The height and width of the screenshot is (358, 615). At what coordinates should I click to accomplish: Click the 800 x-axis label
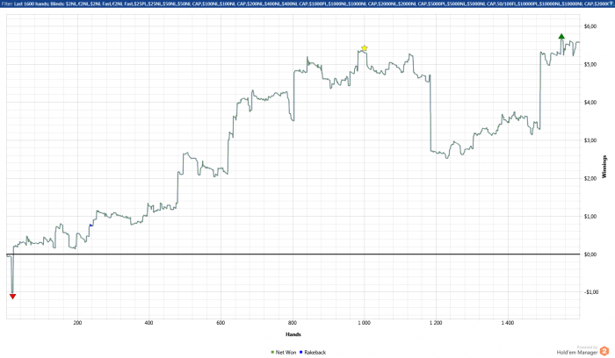click(x=293, y=323)
